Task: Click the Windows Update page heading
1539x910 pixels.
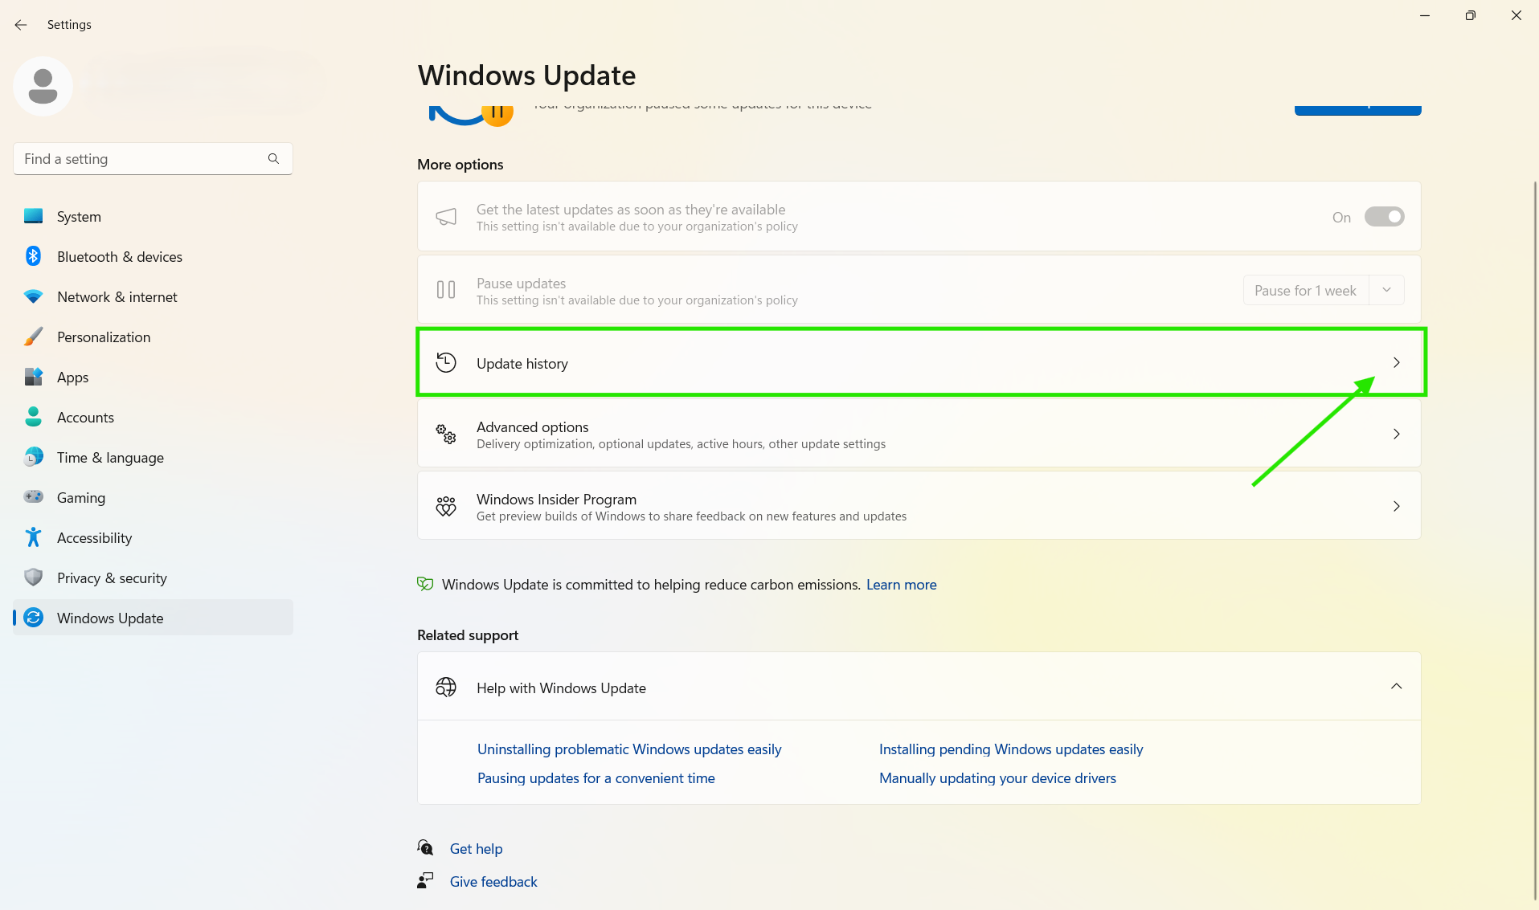Action: click(526, 75)
